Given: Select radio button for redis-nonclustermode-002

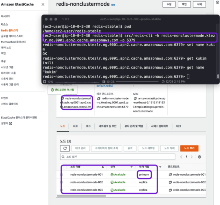Looking at the screenshot, I should (61, 182).
